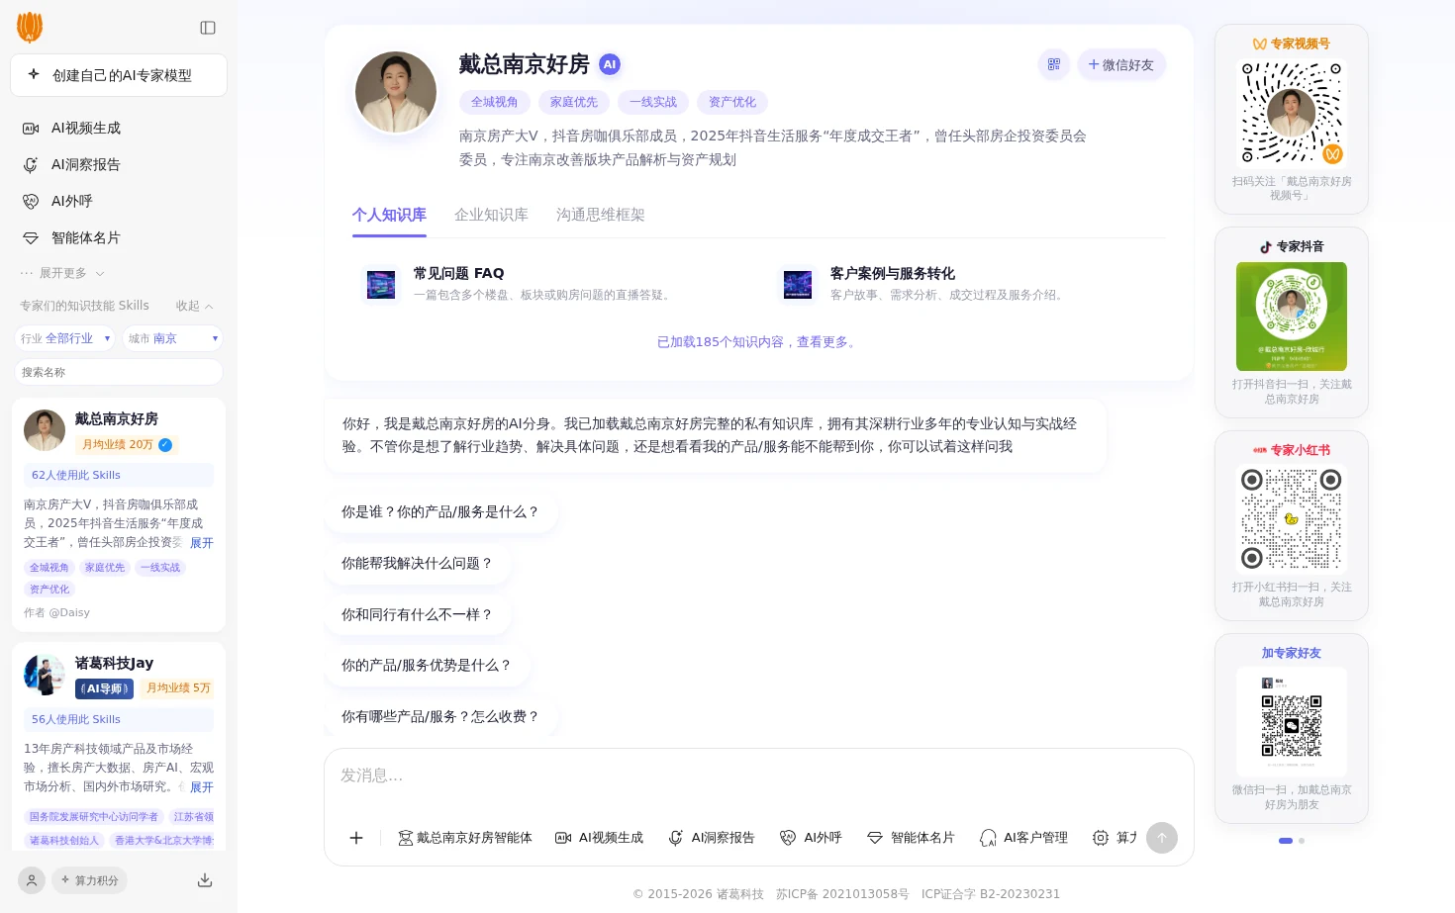Click 创建自己的AI专家模型 button
1455x913 pixels.
119,75
